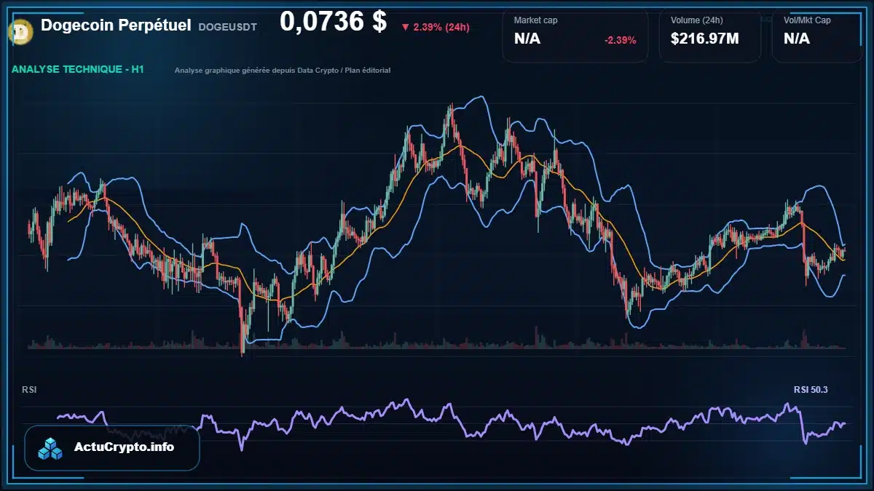The height and width of the screenshot is (491, 874).
Task: Click the price "0,0736 $"
Action: coord(333,22)
